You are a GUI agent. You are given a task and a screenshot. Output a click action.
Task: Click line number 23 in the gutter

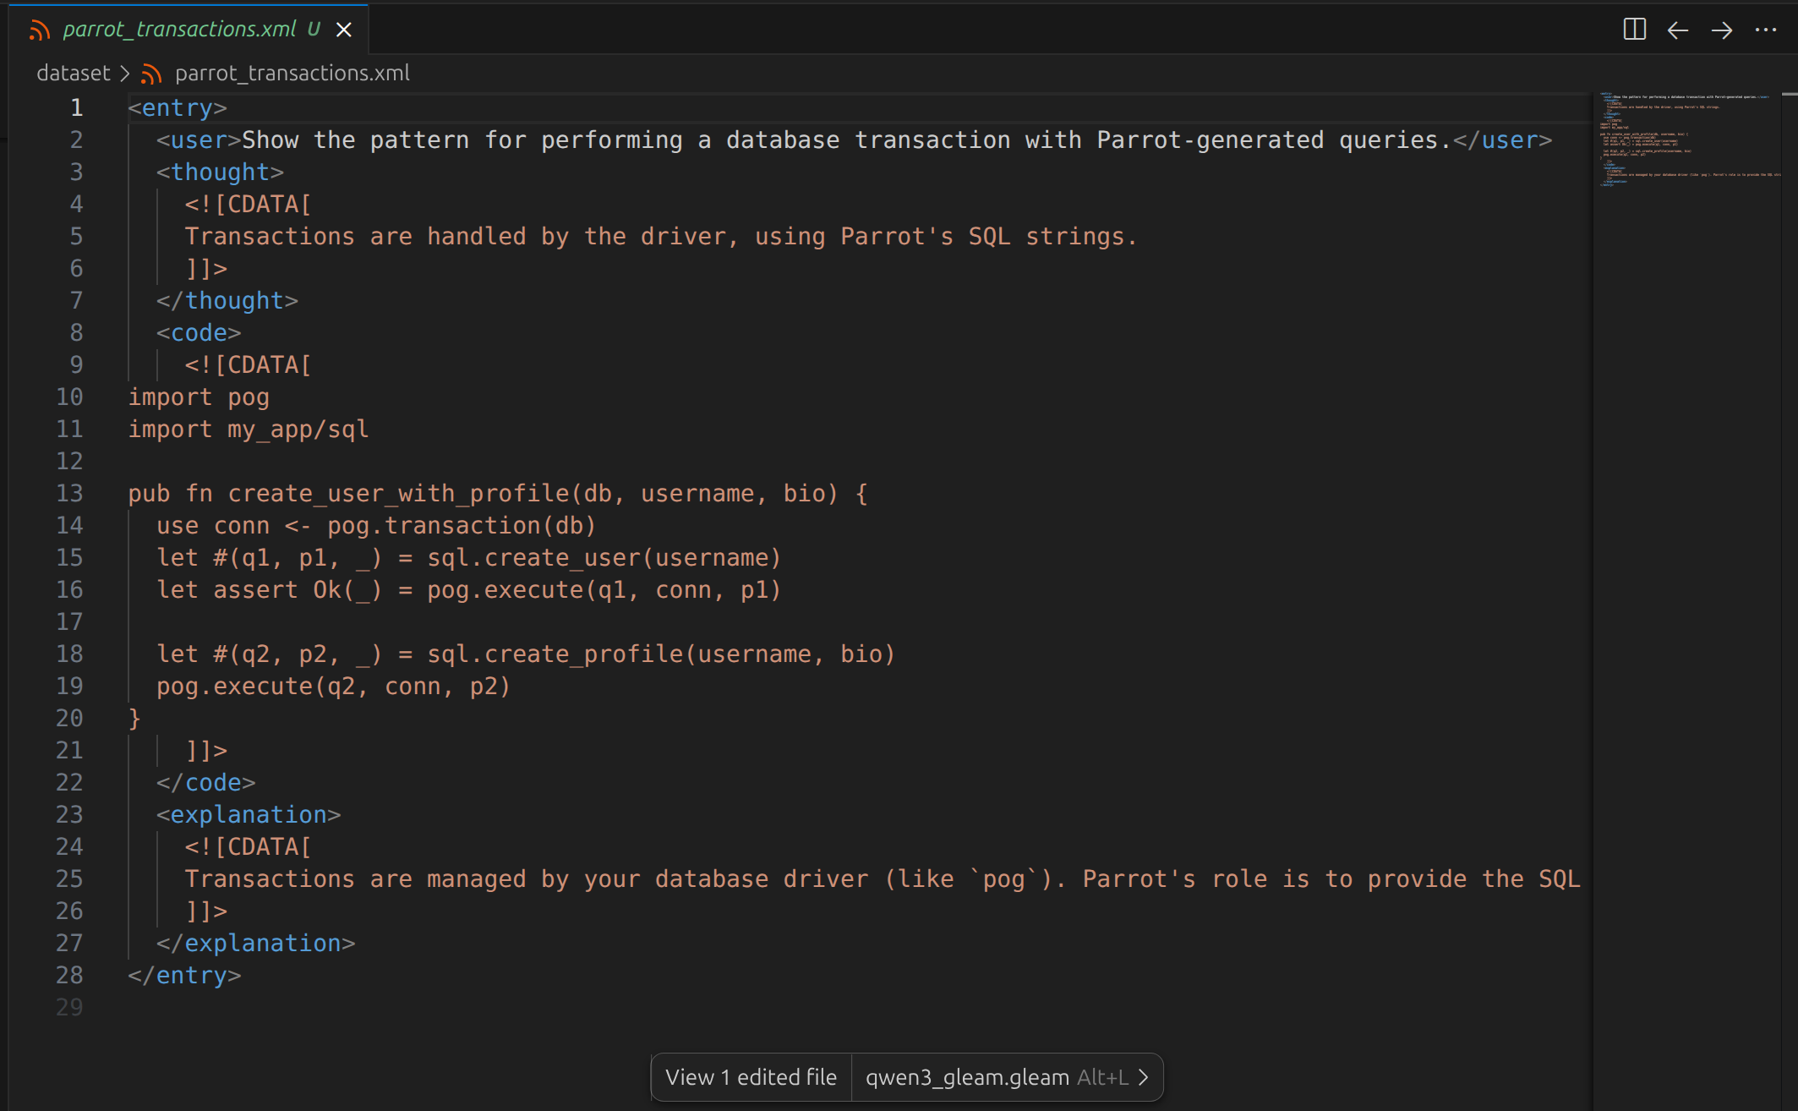(70, 814)
